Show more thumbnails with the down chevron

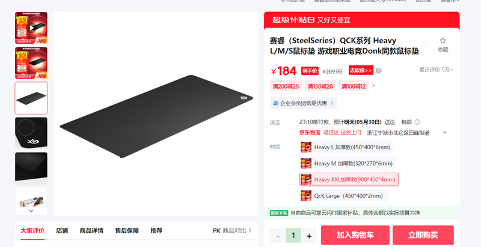coord(31,210)
